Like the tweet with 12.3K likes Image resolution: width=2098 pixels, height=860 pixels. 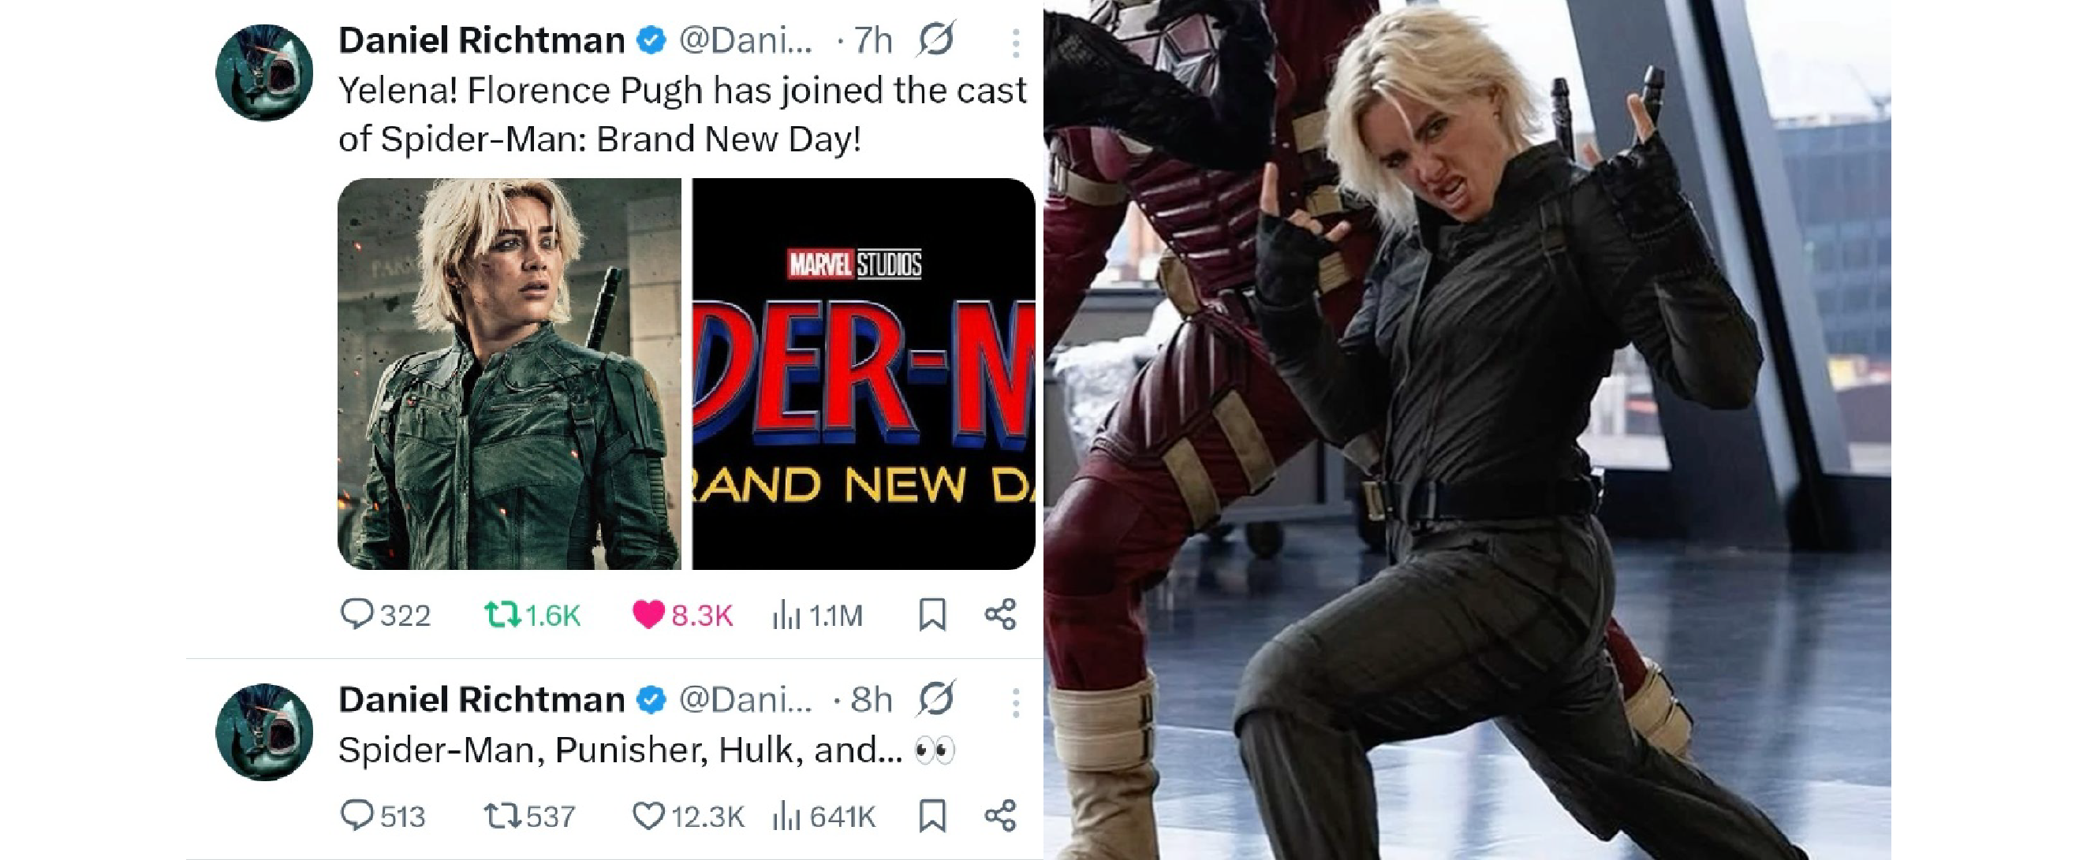(648, 815)
